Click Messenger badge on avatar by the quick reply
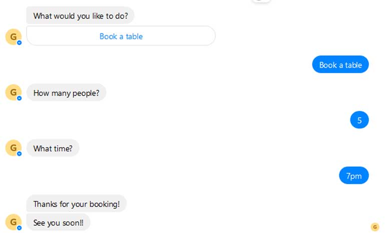Viewport: 387px width, 239px height. click(x=20, y=43)
